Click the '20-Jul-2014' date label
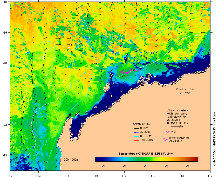This screenshot has width=218, height=177. (x=185, y=89)
